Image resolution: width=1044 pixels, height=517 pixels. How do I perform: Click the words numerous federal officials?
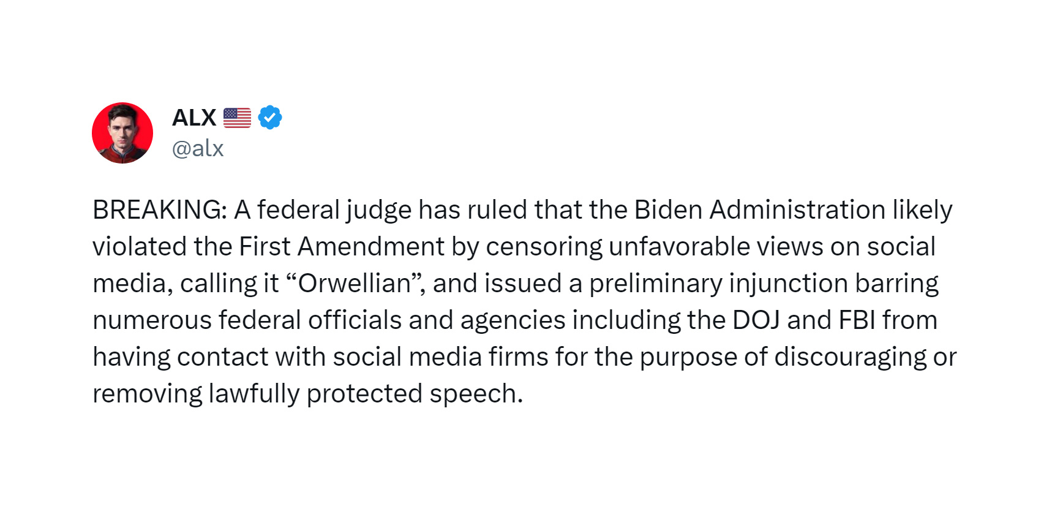247,320
